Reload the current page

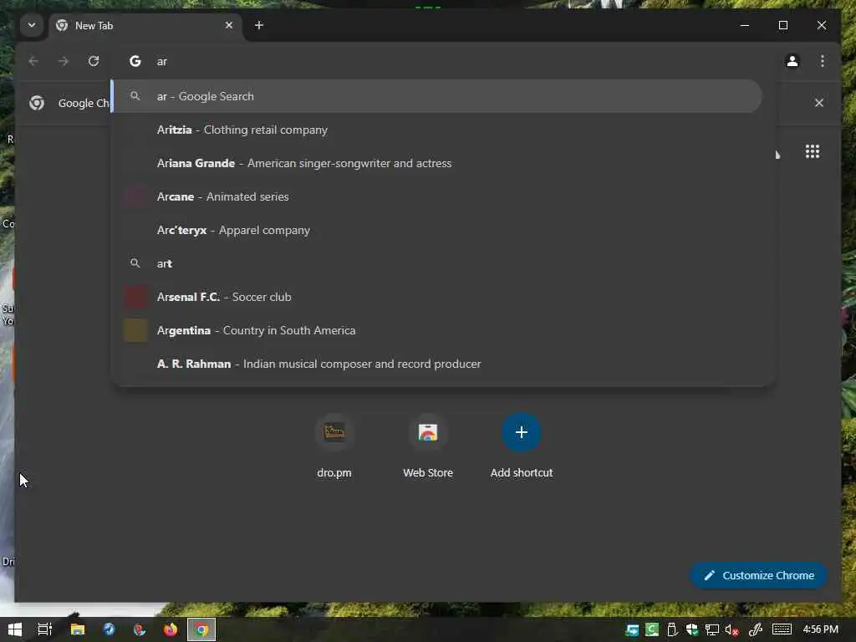(94, 61)
